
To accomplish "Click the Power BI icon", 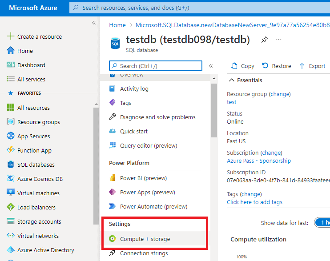I will 113,178.
